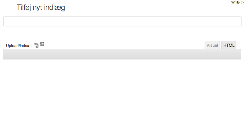Click the add form icon
Screen dimensions: 244x117
point(42,44)
